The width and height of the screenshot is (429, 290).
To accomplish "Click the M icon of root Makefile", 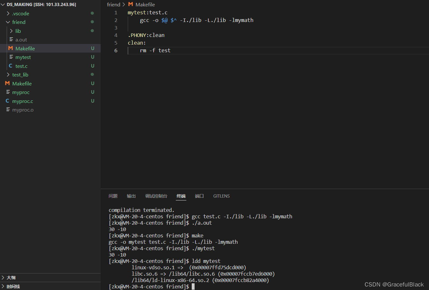I will (7, 83).
